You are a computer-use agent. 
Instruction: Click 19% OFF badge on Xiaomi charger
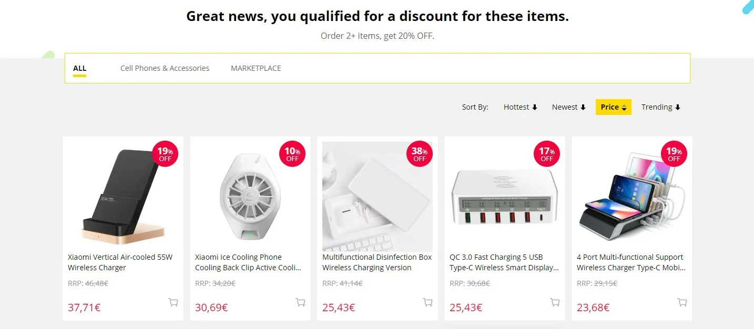pos(165,154)
